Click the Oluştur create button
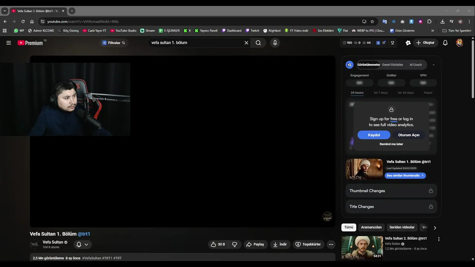The height and width of the screenshot is (267, 475). [425, 43]
